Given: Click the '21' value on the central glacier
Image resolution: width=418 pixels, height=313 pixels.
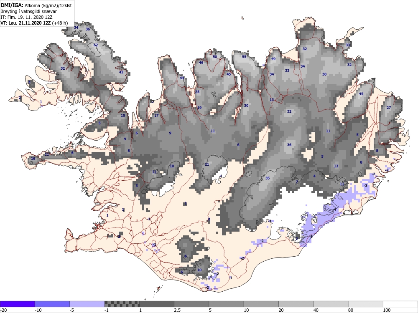Looking at the screenshot, I should click(207, 164).
